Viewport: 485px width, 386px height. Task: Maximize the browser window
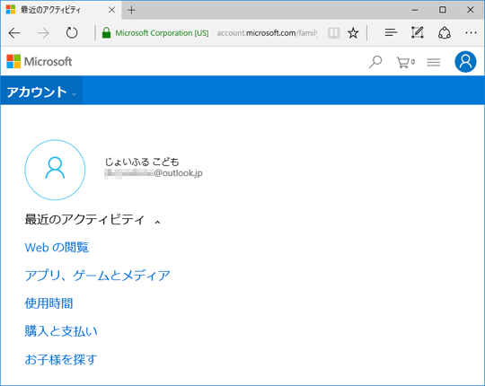443,10
